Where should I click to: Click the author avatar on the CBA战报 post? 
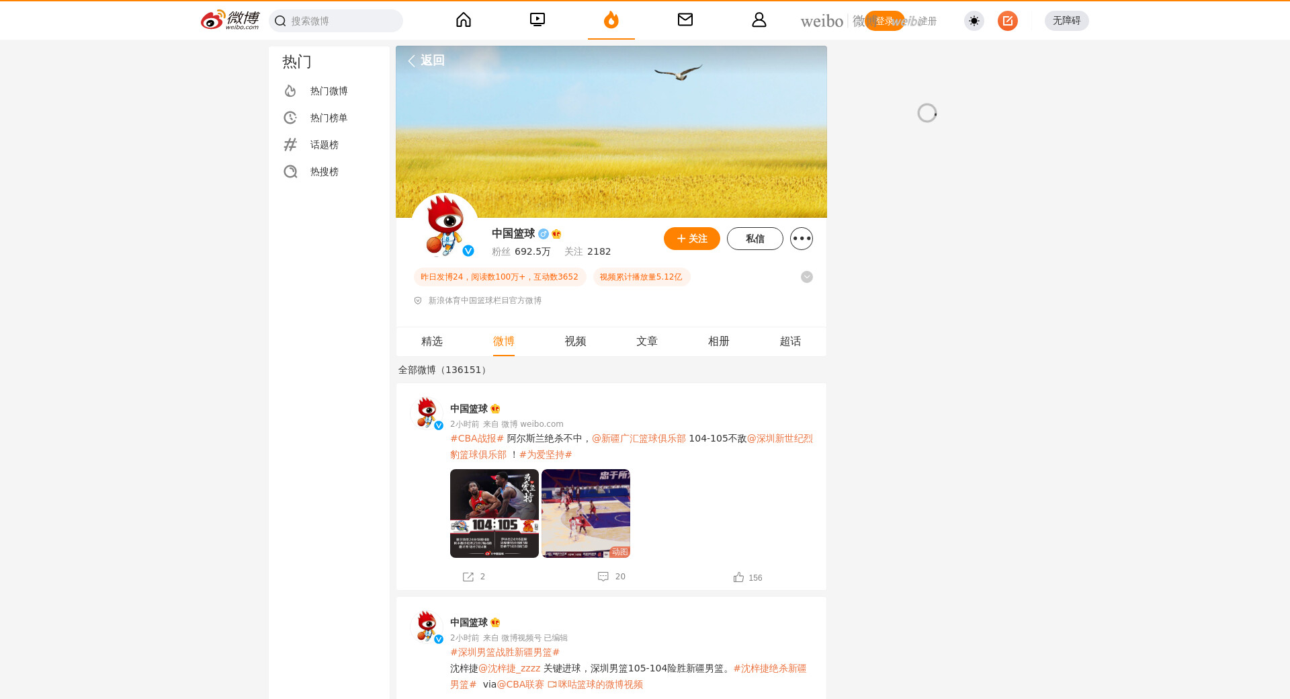click(427, 413)
